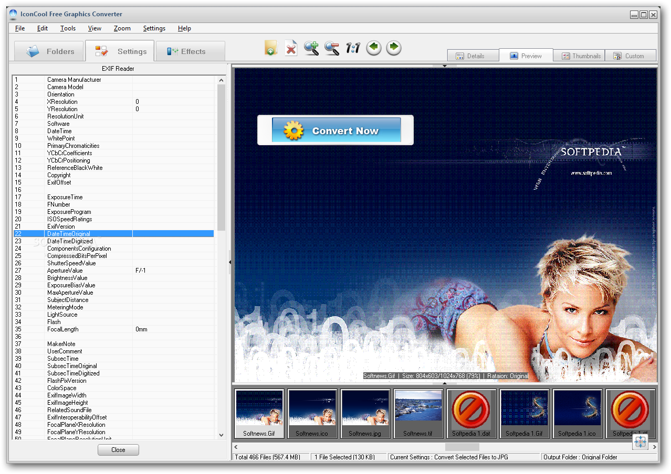
Task: Select the FocalLength row
Action: point(113,329)
